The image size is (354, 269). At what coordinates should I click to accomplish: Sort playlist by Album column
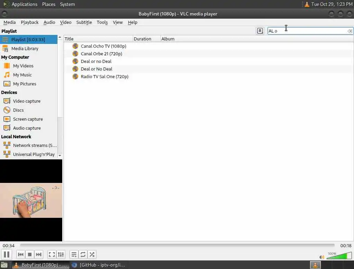(x=257, y=39)
